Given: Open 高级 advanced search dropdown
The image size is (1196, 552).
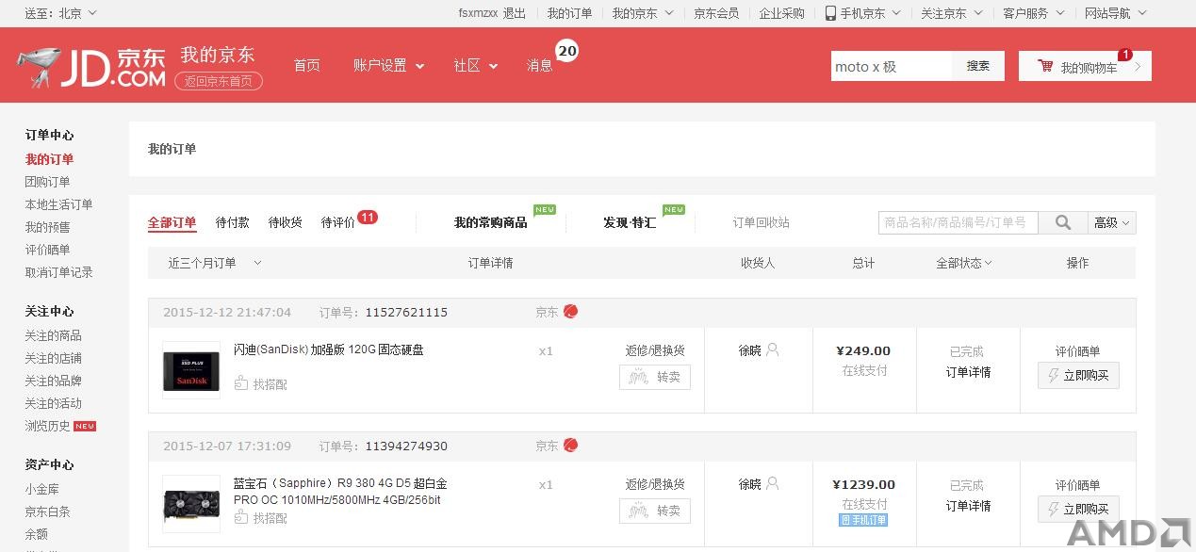Looking at the screenshot, I should coord(1112,222).
